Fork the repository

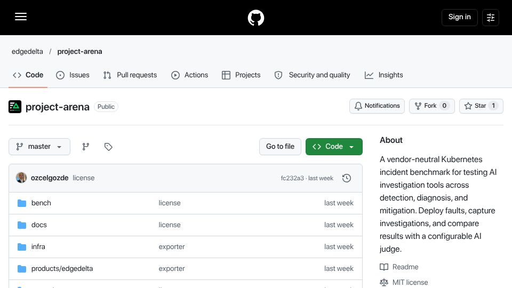tap(431, 106)
